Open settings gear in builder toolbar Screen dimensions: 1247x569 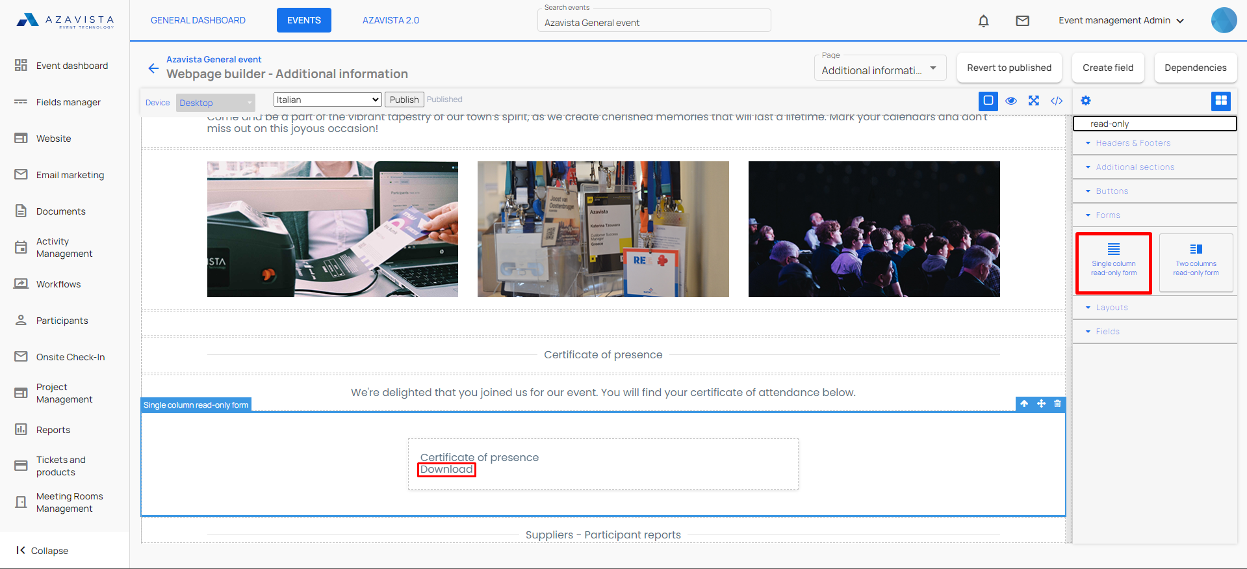1086,101
